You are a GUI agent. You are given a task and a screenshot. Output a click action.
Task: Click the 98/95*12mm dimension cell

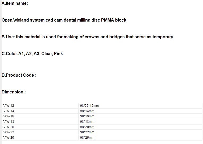pos(140,106)
